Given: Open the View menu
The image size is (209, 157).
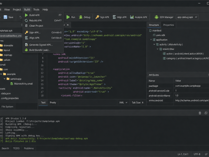Looking at the screenshot, I should (7, 10).
